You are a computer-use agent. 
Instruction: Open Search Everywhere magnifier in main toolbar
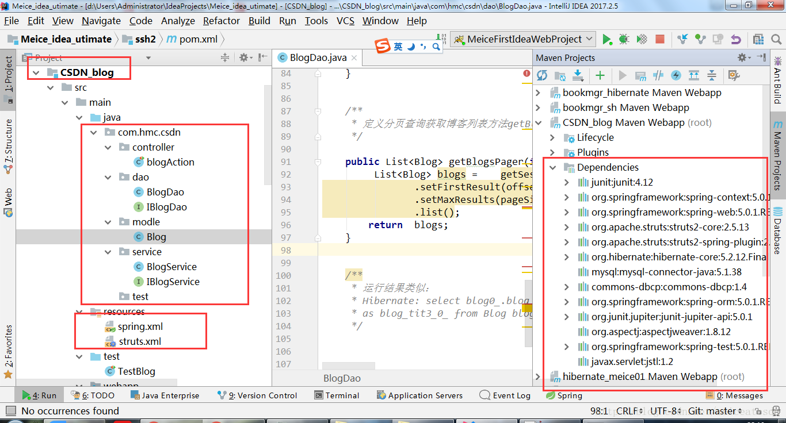tap(776, 39)
